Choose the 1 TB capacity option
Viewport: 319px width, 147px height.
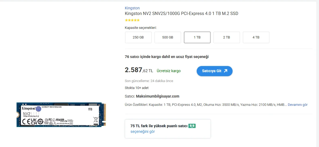click(197, 37)
